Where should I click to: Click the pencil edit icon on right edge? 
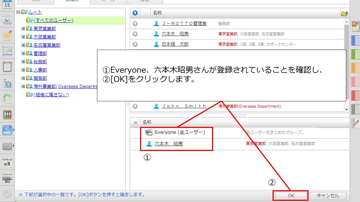coord(356,122)
